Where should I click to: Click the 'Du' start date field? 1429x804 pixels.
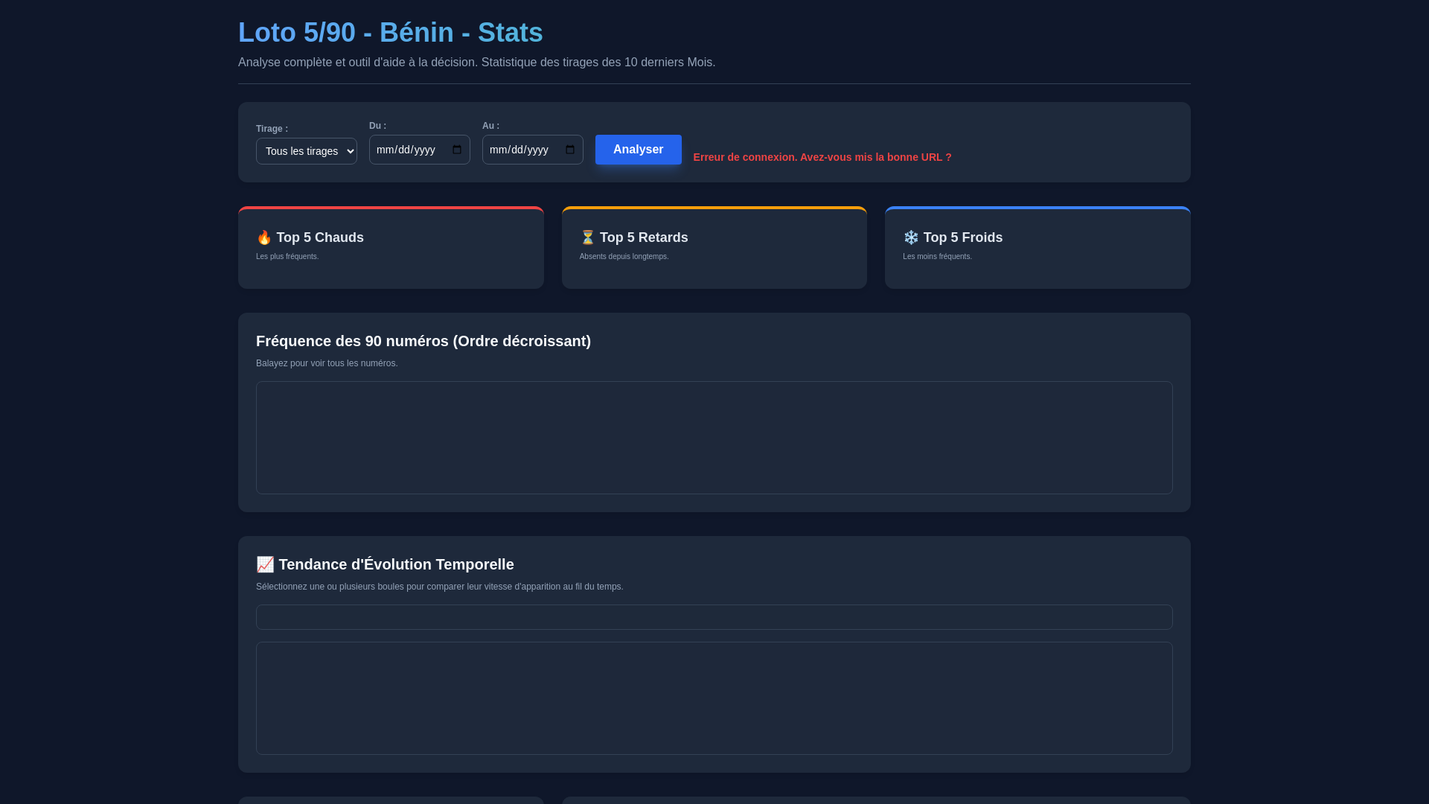coord(420,150)
